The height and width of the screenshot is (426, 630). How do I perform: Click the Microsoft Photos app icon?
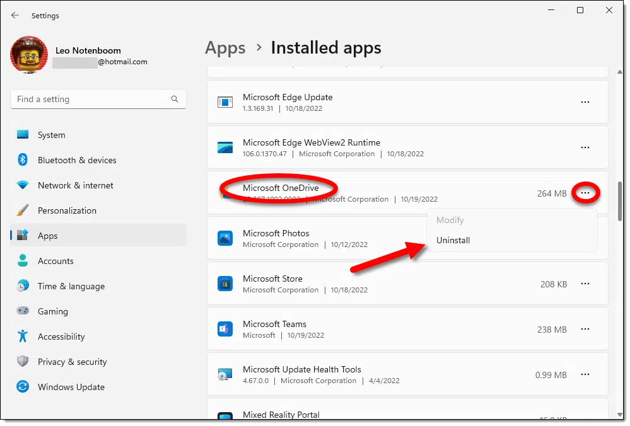point(225,238)
